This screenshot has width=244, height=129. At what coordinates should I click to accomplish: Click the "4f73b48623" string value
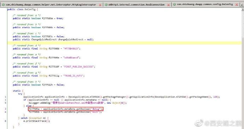[71, 49]
